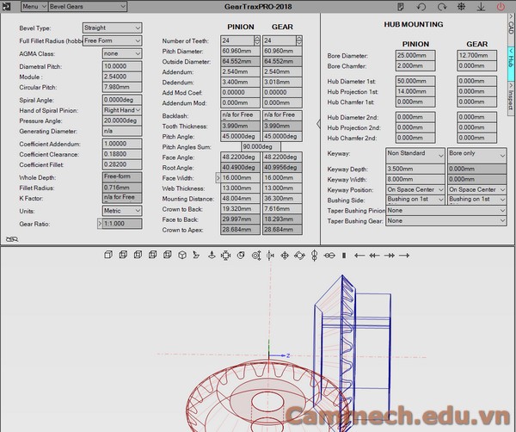516x432 pixels.
Task: Click the Coefficient Clearance field
Action: coord(122,154)
